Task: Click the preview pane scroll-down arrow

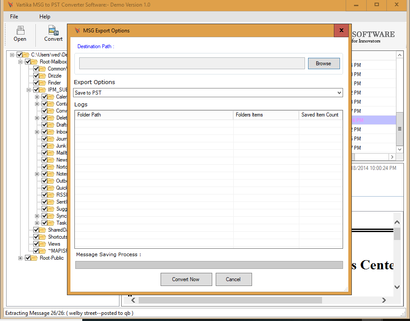Action: (397, 287)
